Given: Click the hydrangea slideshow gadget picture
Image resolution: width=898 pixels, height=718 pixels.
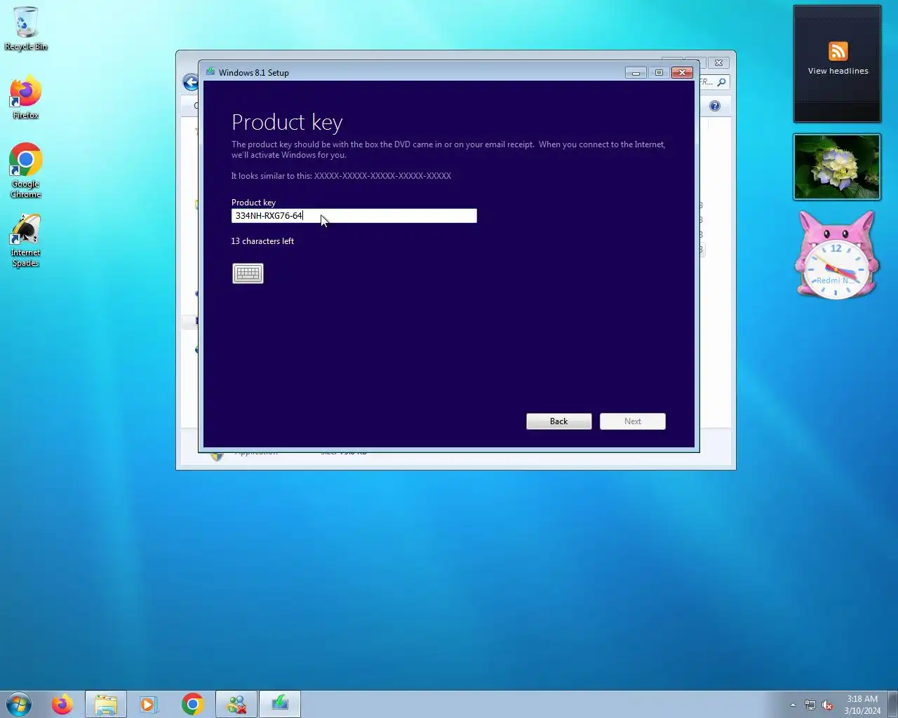Looking at the screenshot, I should tap(837, 167).
